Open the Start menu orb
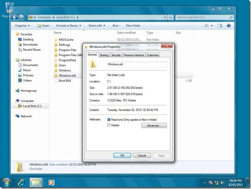Viewport: 251px width, 189px height. tap(7, 182)
